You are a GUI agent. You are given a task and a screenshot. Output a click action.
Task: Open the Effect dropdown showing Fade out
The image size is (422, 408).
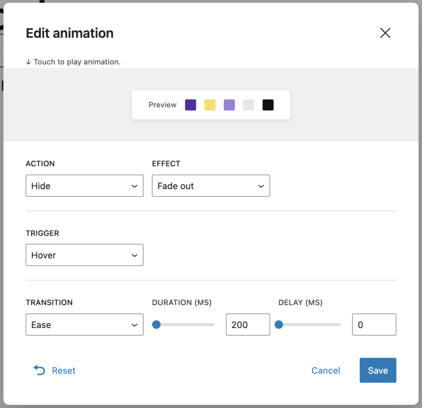pos(211,186)
